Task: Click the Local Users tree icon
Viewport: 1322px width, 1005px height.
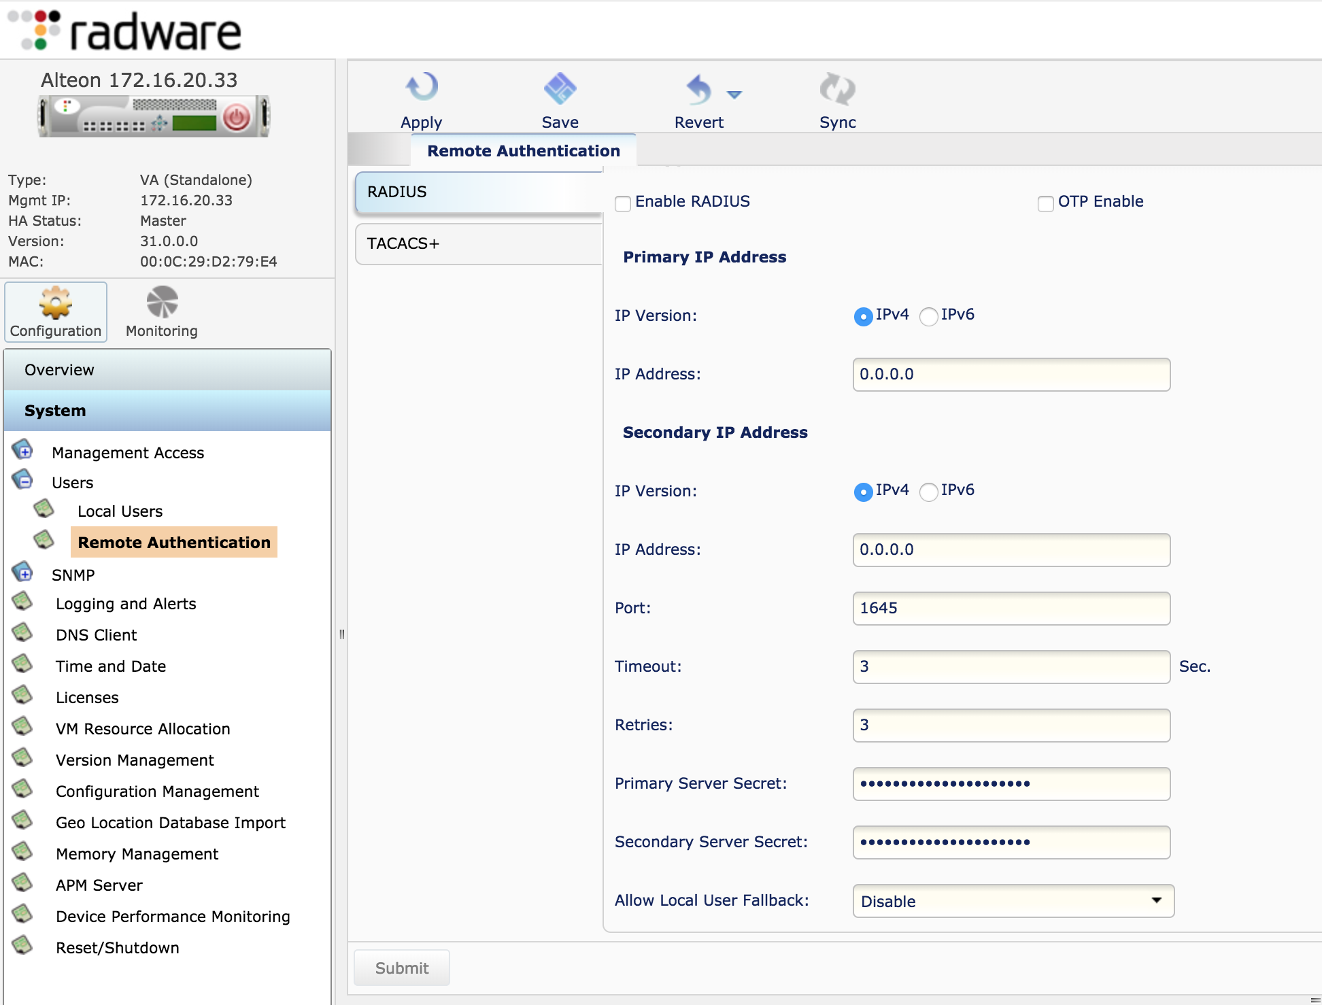Action: 44,509
